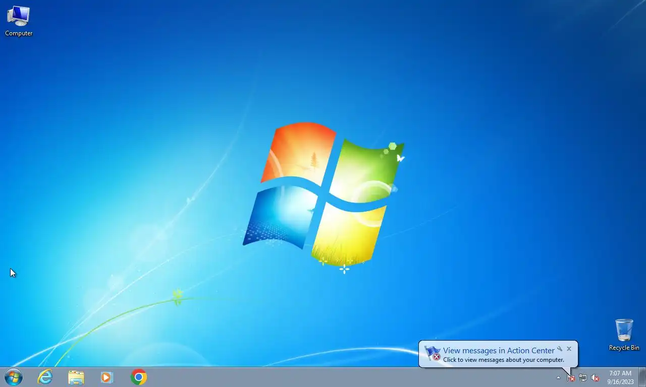Select the Computer desktop icon

coord(19,21)
